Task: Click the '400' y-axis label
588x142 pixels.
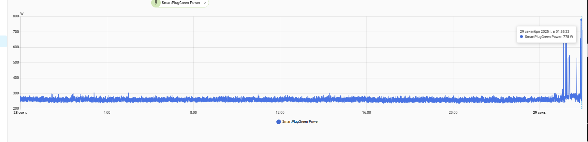Action: coord(16,78)
